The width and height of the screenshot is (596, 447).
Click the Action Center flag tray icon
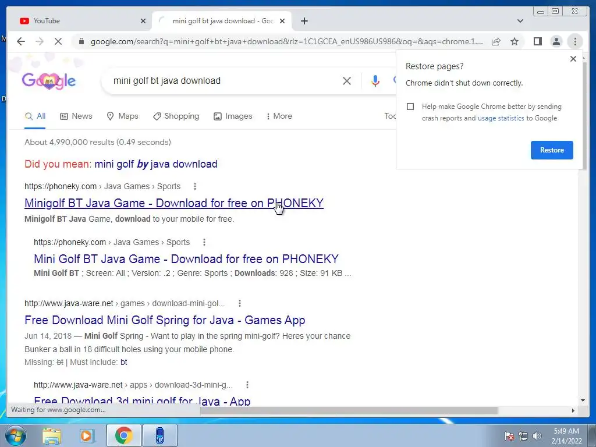tap(509, 436)
